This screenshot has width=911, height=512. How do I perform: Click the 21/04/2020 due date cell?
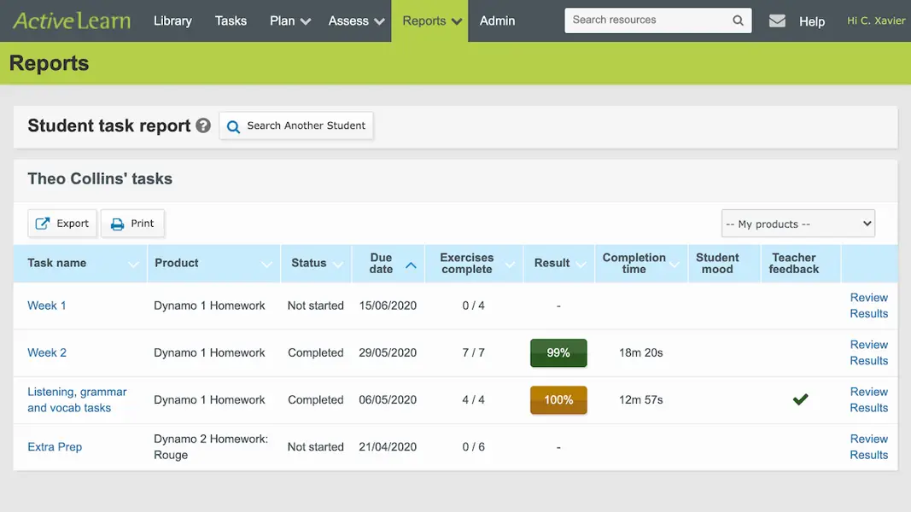coord(388,447)
